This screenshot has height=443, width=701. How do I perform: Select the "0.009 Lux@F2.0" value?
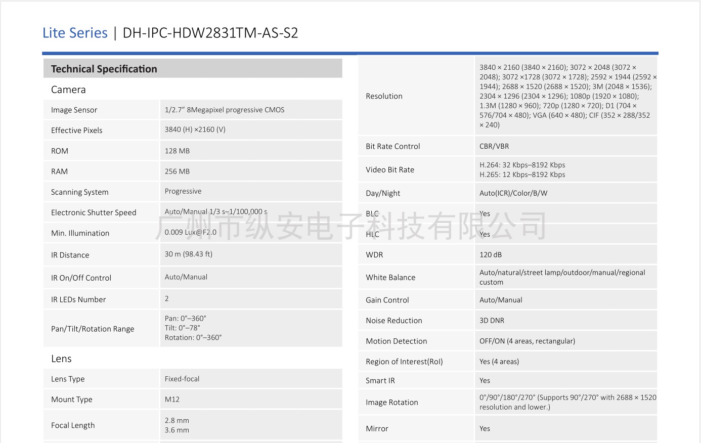coord(191,232)
